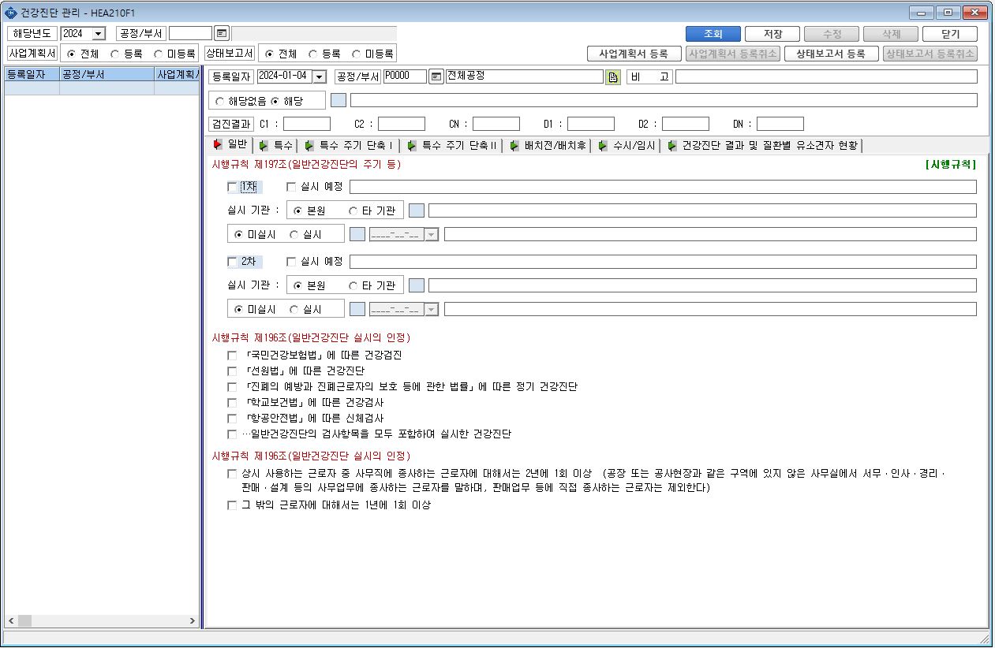Click blue square beside 해당 radio option
The width and height of the screenshot is (995, 648).
tap(338, 100)
